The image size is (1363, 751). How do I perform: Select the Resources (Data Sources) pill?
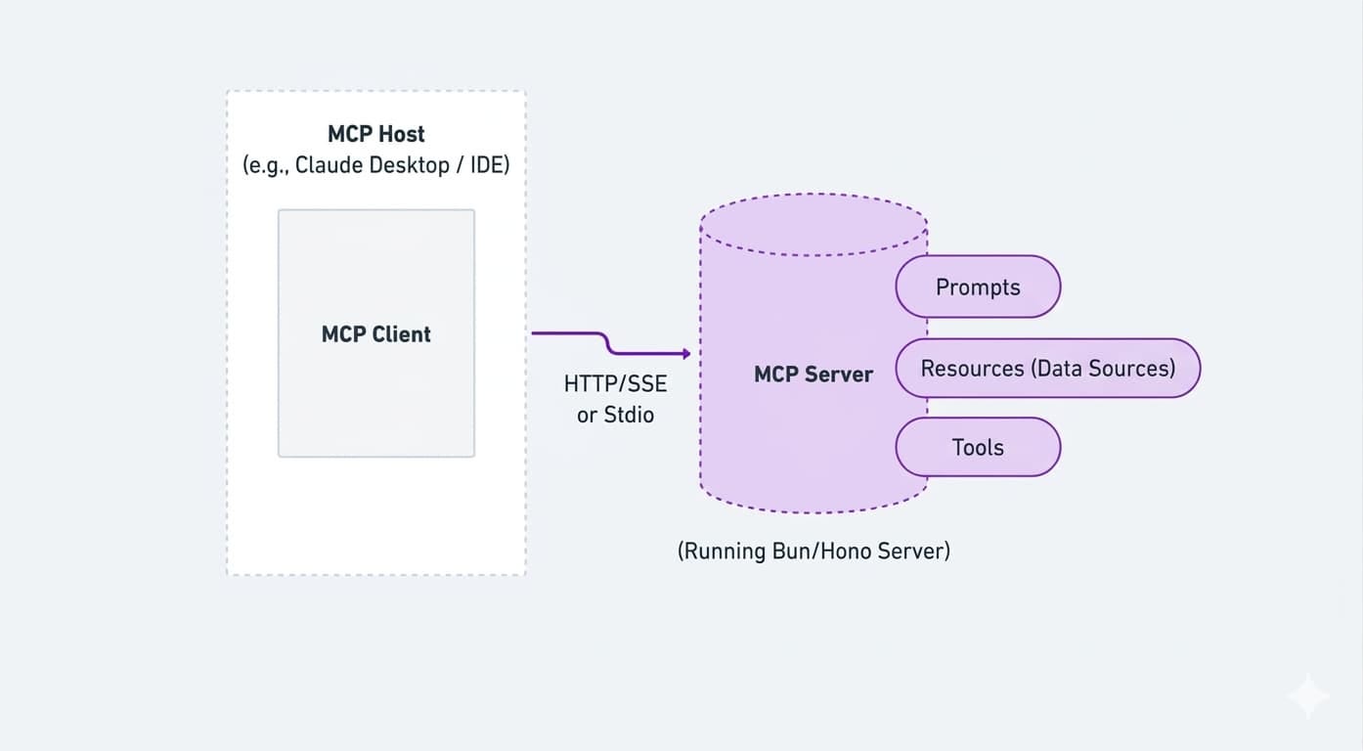click(x=1048, y=368)
